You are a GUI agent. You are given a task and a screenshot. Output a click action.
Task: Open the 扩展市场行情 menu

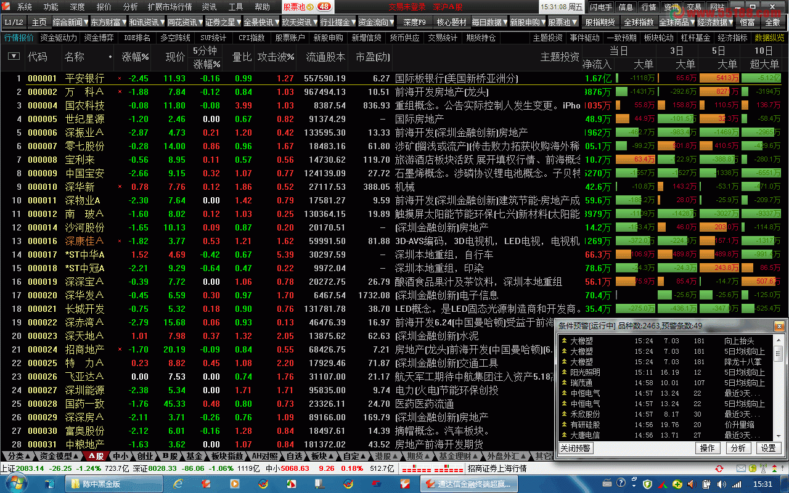pyautogui.click(x=170, y=7)
